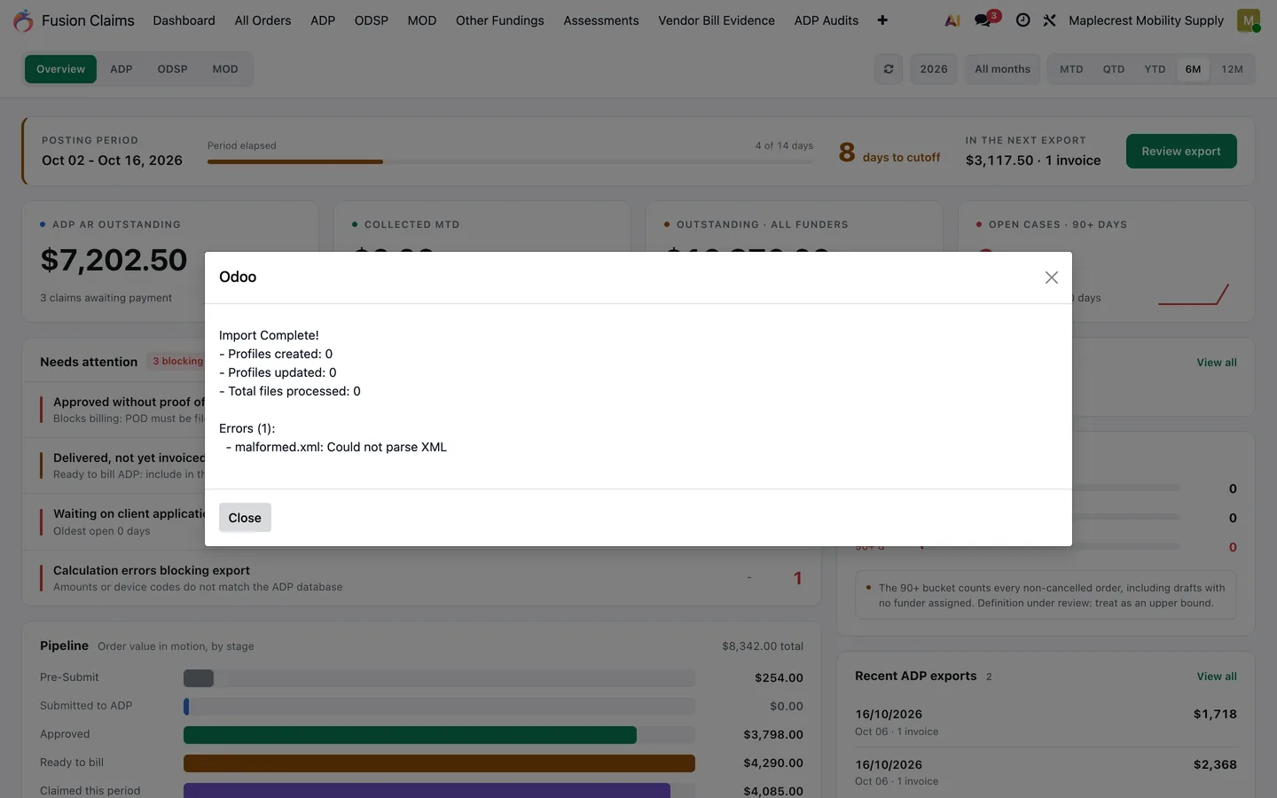Image resolution: width=1277 pixels, height=798 pixels.
Task: Switch to the MOD tab beside the Overview tab
Action: (x=225, y=69)
